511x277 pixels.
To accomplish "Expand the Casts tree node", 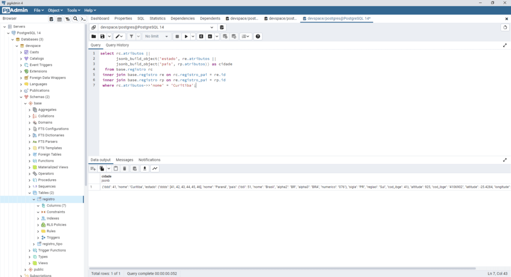I will click(x=21, y=52).
